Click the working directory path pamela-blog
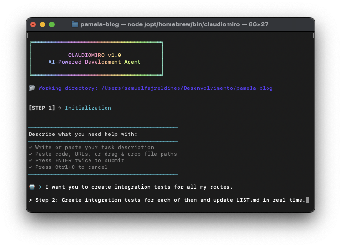 point(254,88)
